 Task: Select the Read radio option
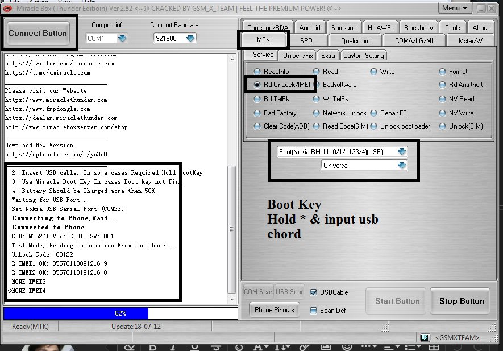pos(317,72)
